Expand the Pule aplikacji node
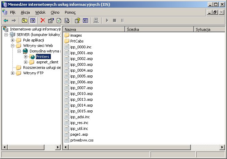This screenshot has height=159, width=227. click(13, 40)
